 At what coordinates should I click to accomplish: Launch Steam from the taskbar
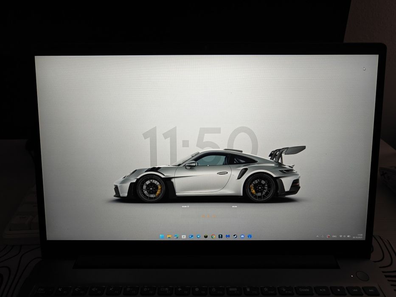[x=235, y=236]
